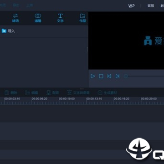Click the 删除 delete trash icon
164x164 pixels.
tap(7, 92)
